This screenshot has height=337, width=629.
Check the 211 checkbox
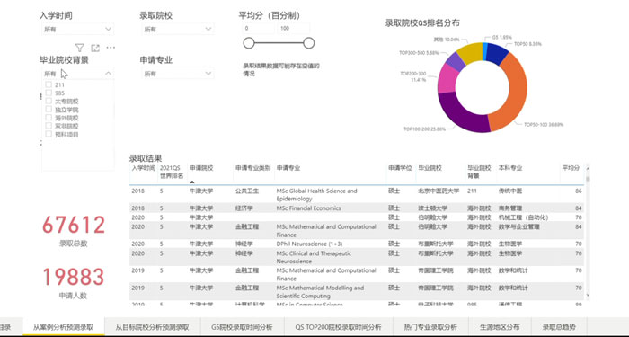click(x=49, y=84)
